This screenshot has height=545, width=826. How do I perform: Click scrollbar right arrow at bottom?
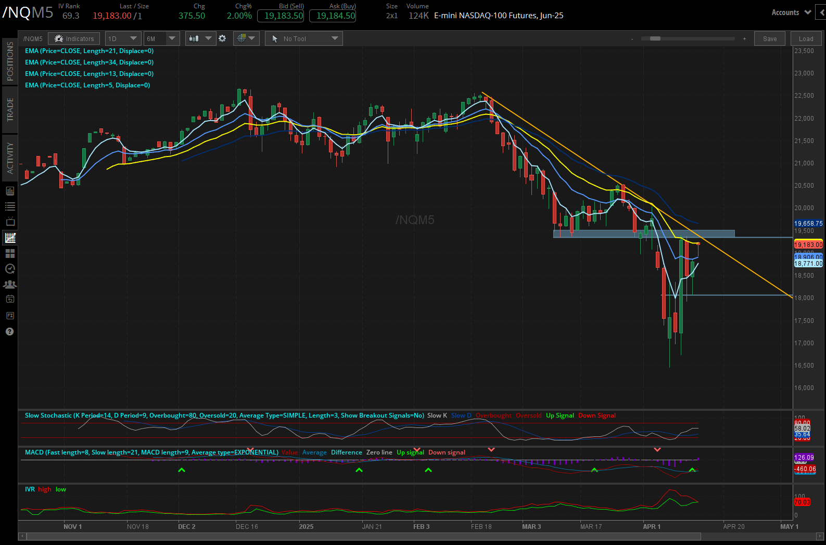coord(820,536)
